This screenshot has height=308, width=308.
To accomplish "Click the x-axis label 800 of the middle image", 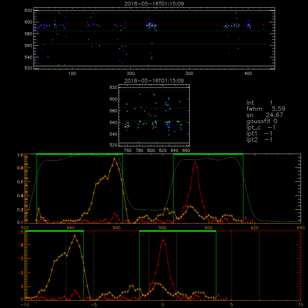I will pos(151,151).
